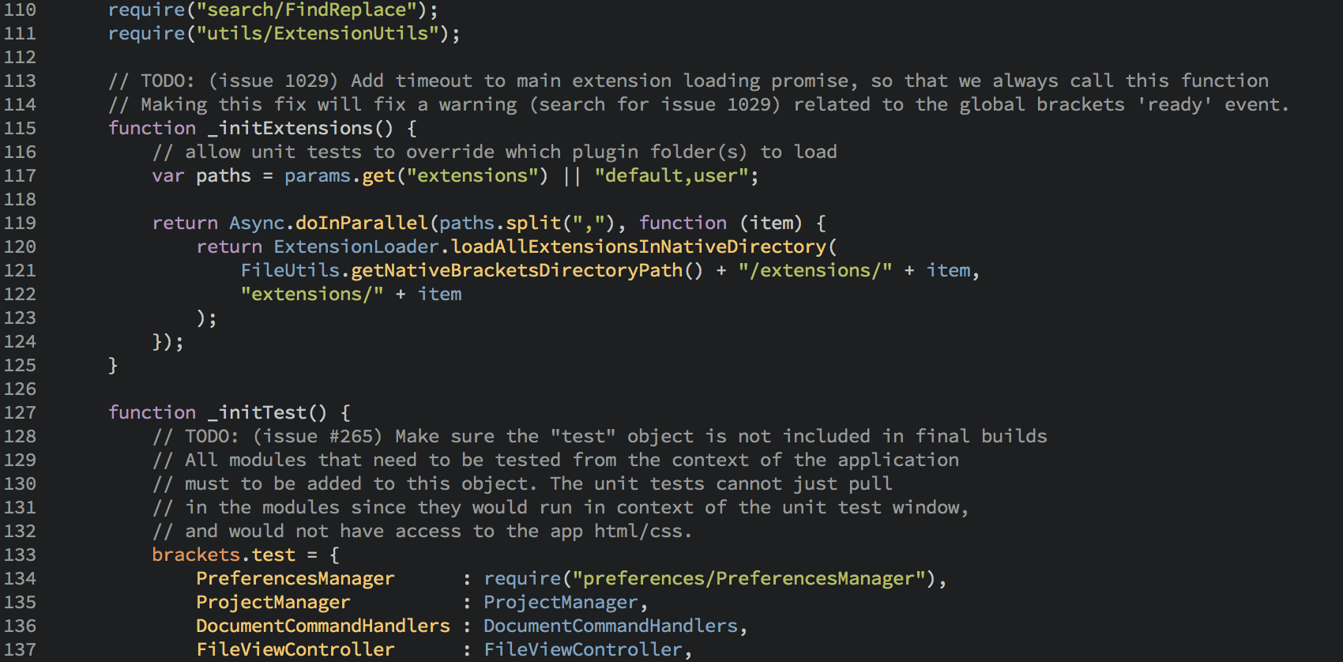Viewport: 1343px width, 662px height.
Task: Click the "default,user" string
Action: point(671,175)
